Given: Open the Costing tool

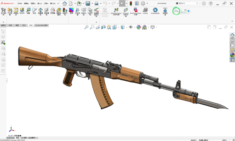Looking at the screenshot, I should pos(145,11).
